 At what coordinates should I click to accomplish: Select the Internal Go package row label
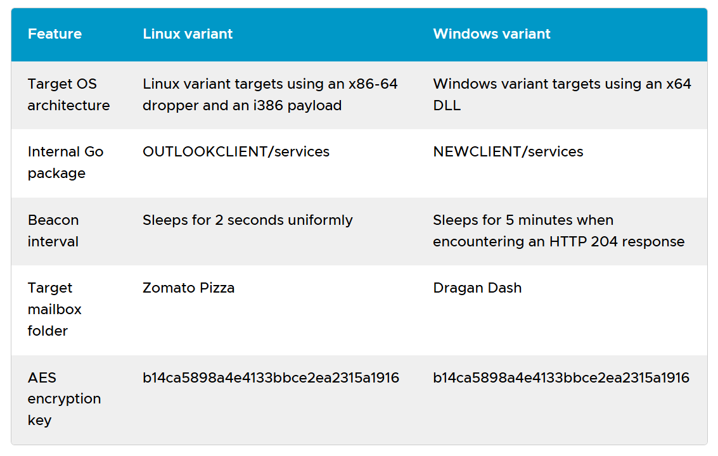[65, 162]
